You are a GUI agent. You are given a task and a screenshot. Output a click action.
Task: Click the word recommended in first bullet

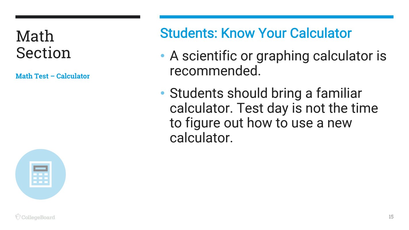tap(215, 71)
